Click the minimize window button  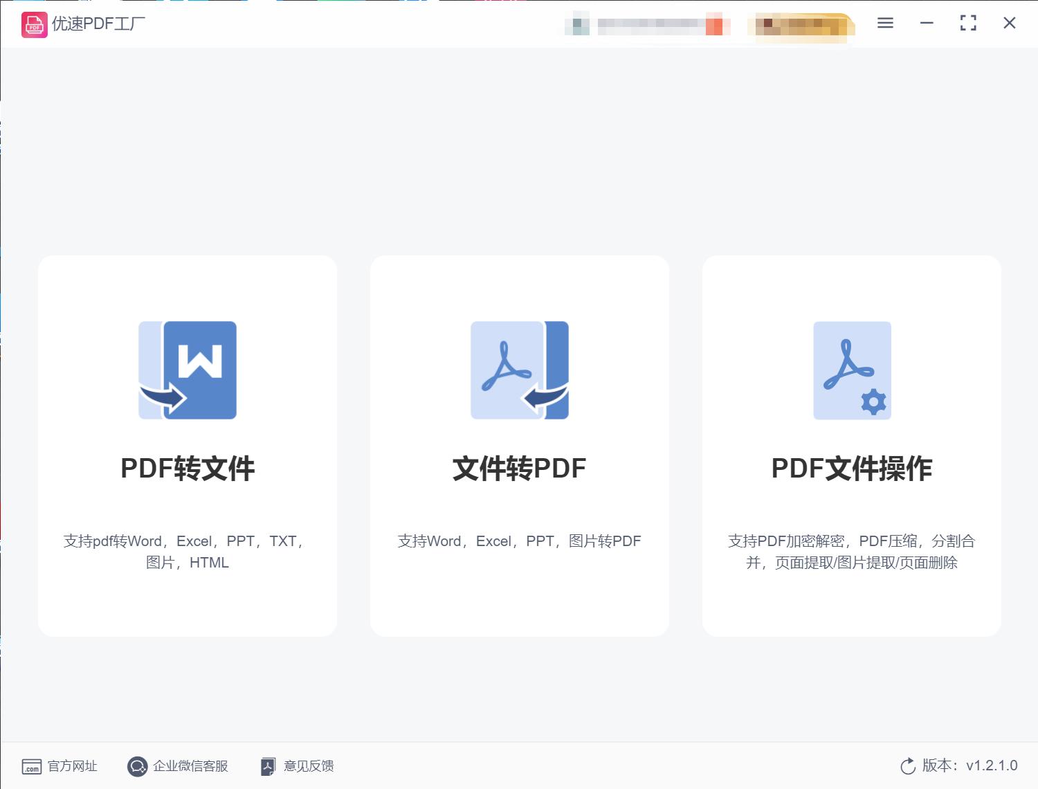click(x=927, y=23)
